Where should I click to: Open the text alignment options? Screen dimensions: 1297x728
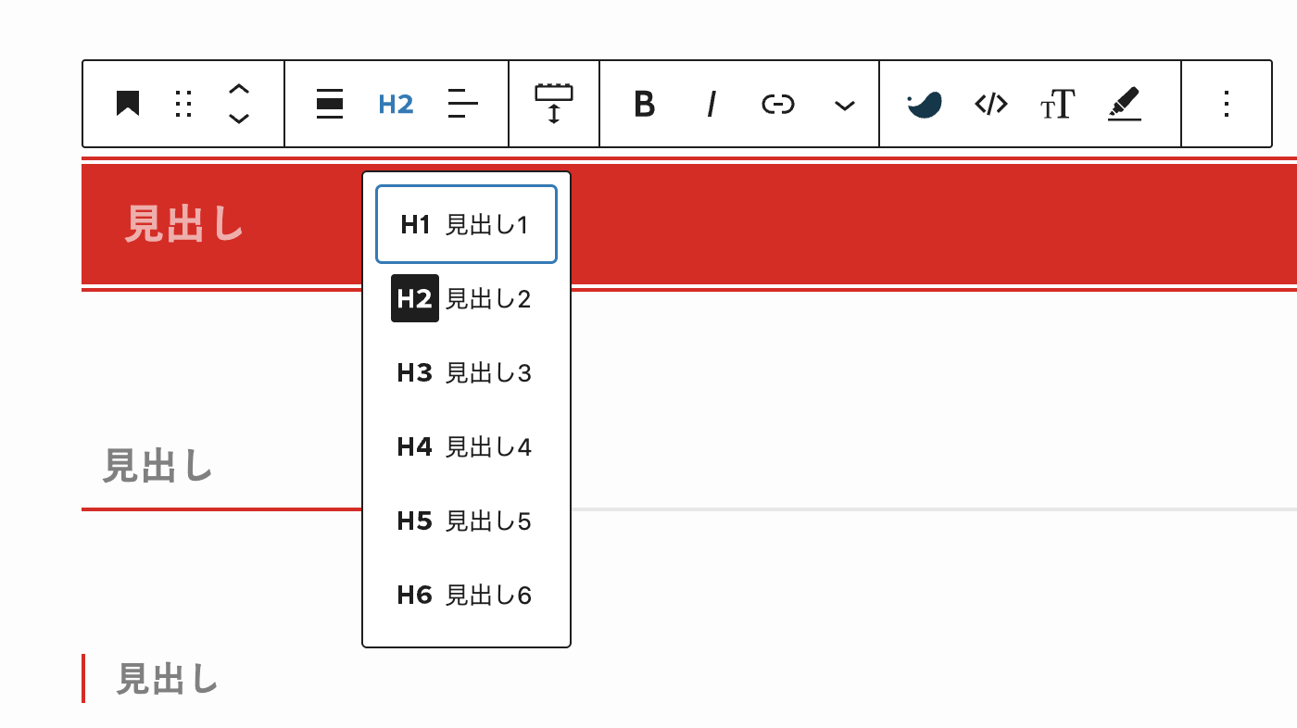click(462, 105)
